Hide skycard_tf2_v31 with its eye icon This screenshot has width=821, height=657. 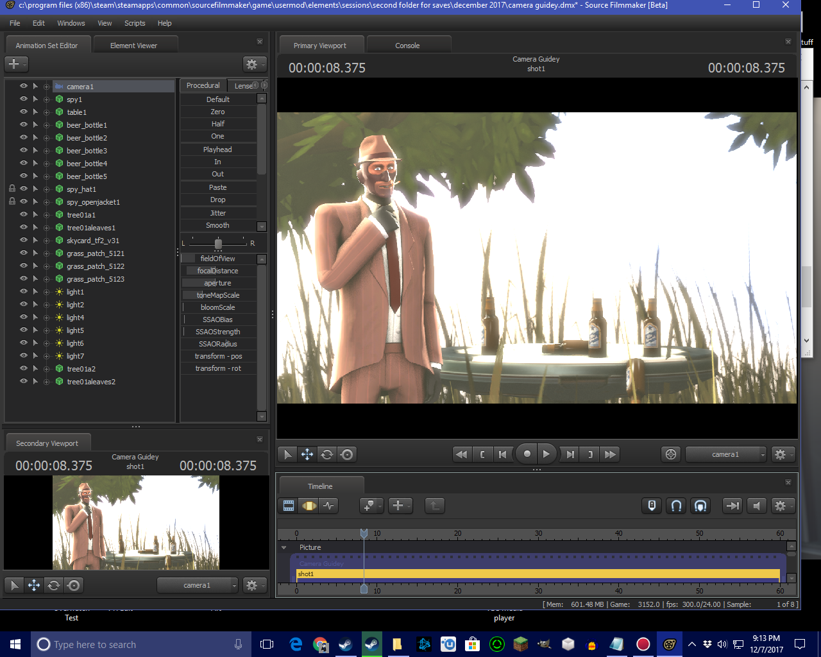(24, 240)
